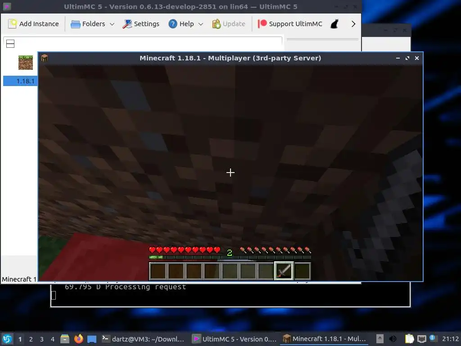Click the show desktop icon on taskbar

(92, 339)
